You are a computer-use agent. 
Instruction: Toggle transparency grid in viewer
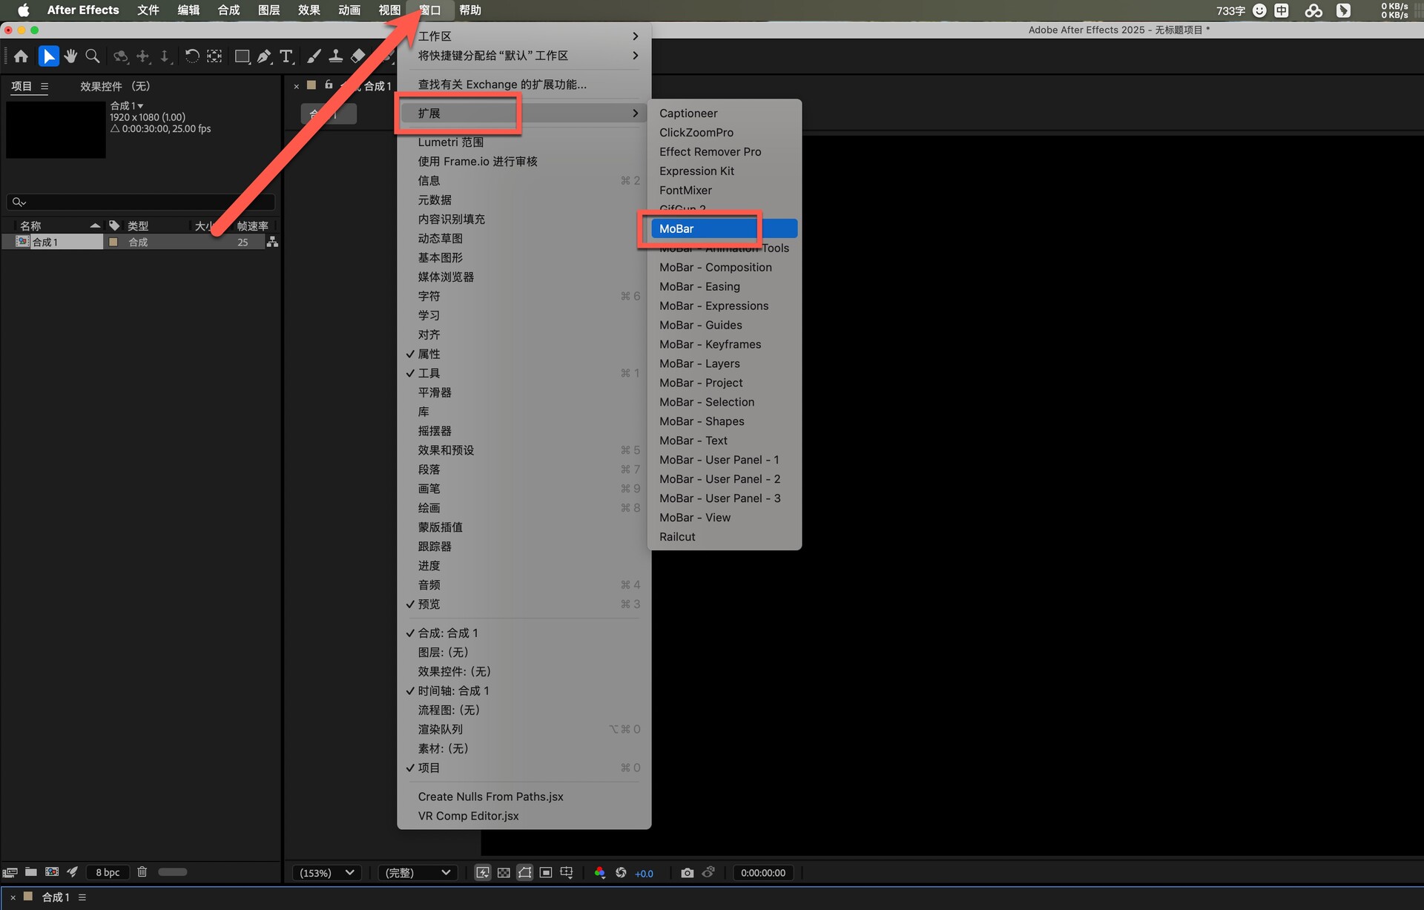pos(504,873)
